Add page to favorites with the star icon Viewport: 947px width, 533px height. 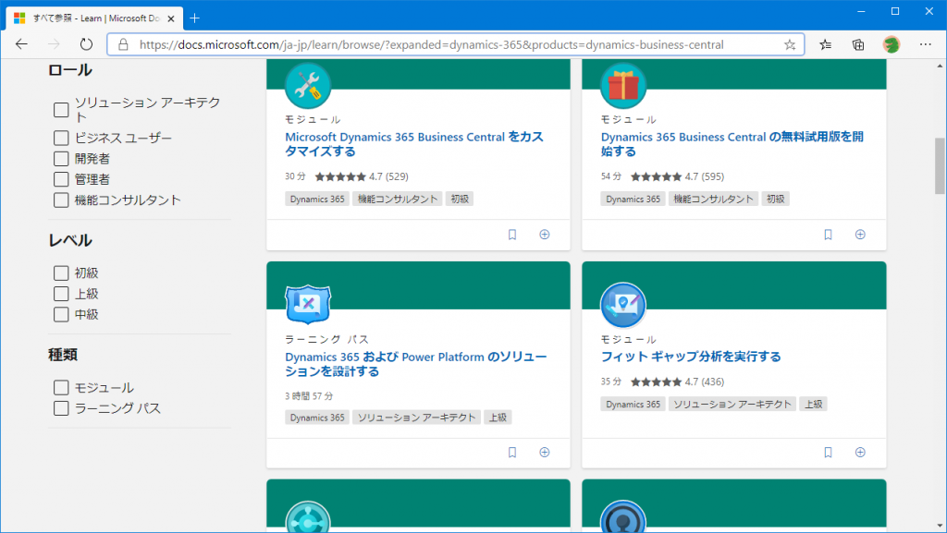tap(790, 44)
